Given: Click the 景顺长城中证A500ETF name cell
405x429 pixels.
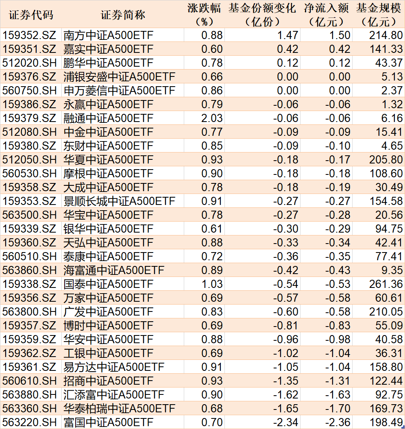Looking at the screenshot, I should click(119, 201).
